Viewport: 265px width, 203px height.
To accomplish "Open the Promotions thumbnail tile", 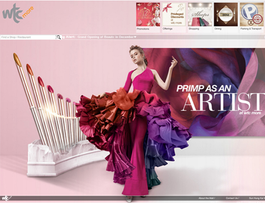I will click(x=148, y=15).
